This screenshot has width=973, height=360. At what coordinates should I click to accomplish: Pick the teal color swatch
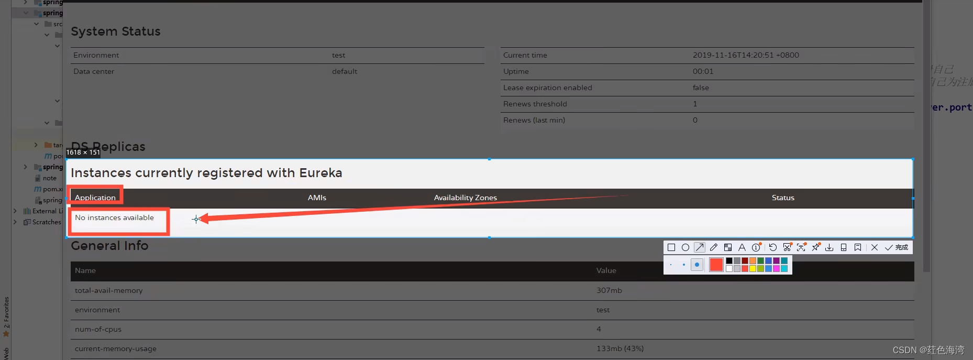tap(784, 260)
